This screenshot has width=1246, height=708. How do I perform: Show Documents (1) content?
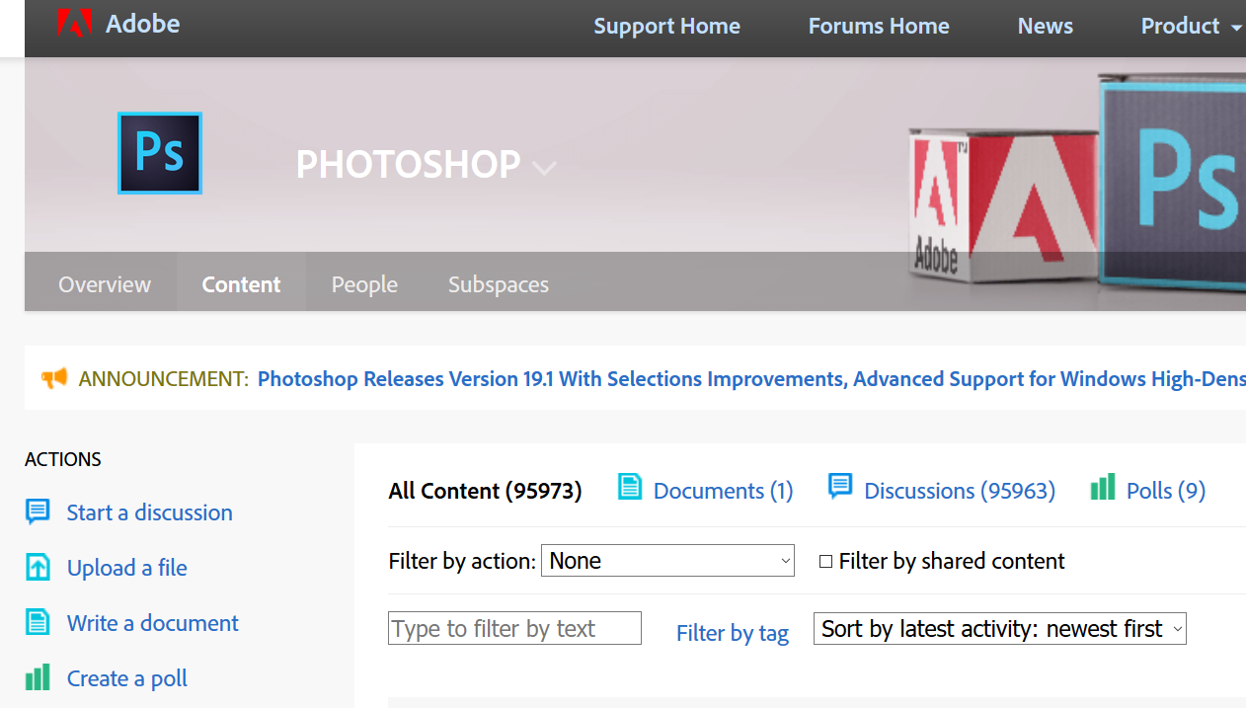click(724, 491)
